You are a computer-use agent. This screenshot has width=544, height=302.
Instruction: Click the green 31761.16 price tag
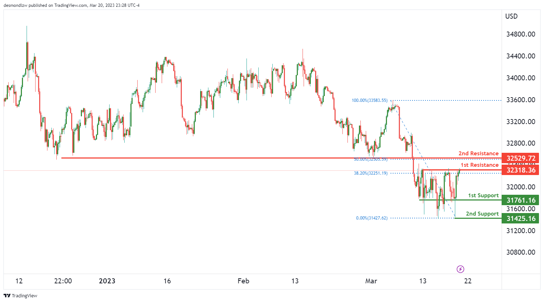point(521,200)
